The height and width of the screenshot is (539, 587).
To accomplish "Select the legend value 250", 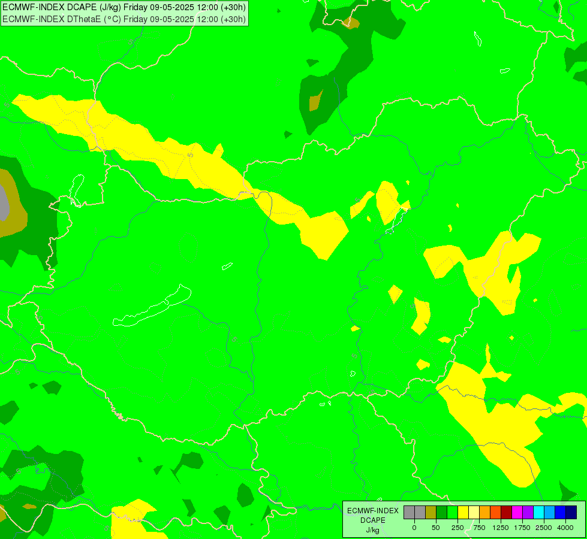I will coord(457,528).
